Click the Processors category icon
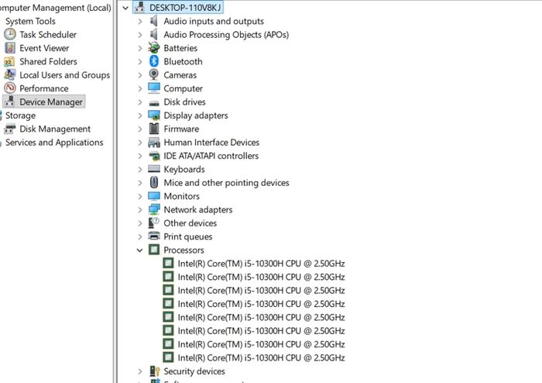 (x=154, y=250)
